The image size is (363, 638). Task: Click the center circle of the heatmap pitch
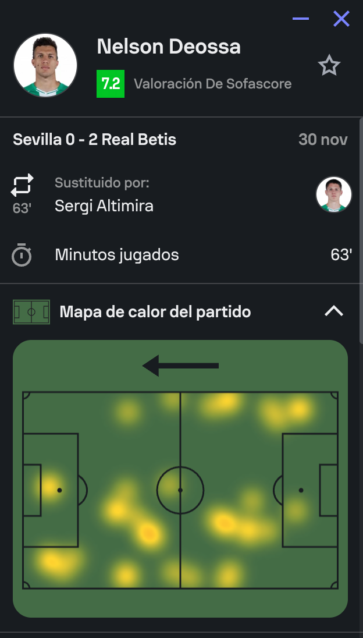click(180, 490)
